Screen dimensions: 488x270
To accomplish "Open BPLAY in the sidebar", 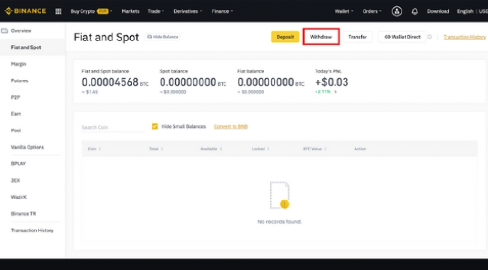I will point(19,164).
